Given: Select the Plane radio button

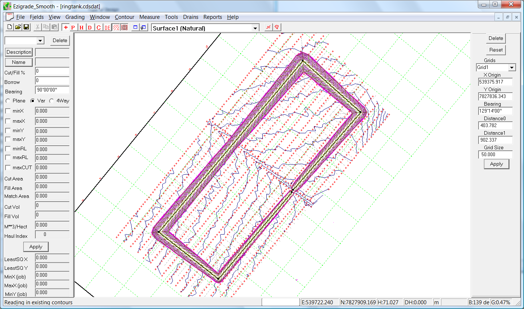Looking at the screenshot, I should [8, 101].
